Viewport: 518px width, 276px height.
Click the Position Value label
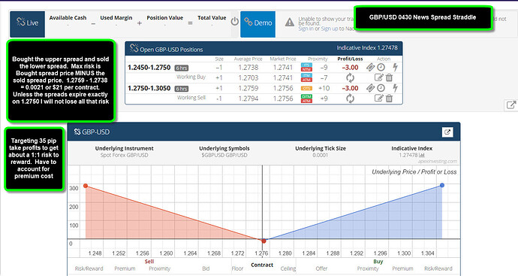[x=165, y=17]
